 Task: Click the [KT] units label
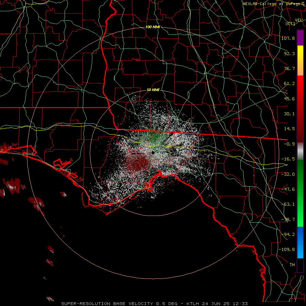click(290, 23)
